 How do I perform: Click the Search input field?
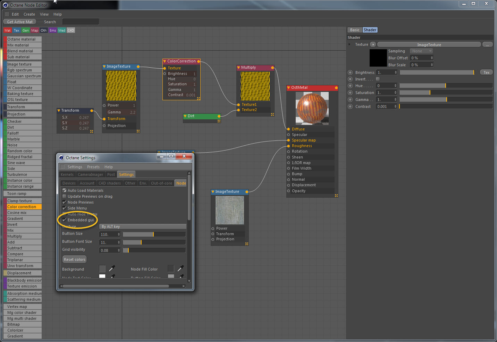pyautogui.click(x=81, y=22)
